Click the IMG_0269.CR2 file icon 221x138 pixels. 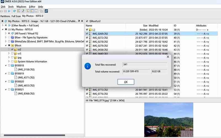click(x=90, y=33)
